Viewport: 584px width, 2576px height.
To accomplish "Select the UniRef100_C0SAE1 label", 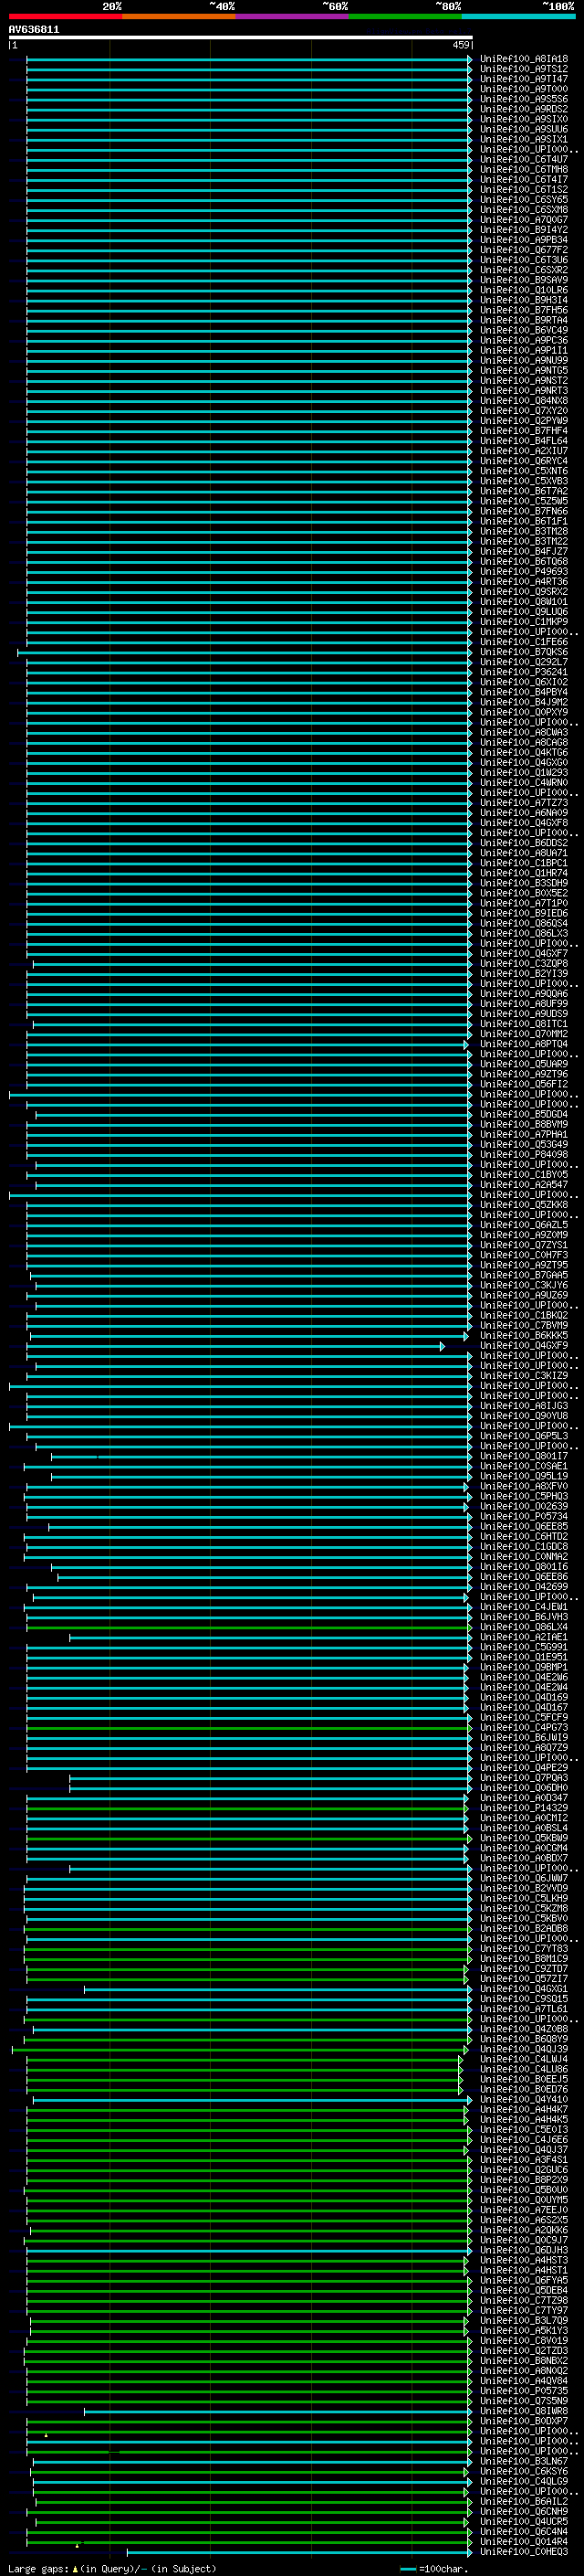I will tap(524, 1466).
